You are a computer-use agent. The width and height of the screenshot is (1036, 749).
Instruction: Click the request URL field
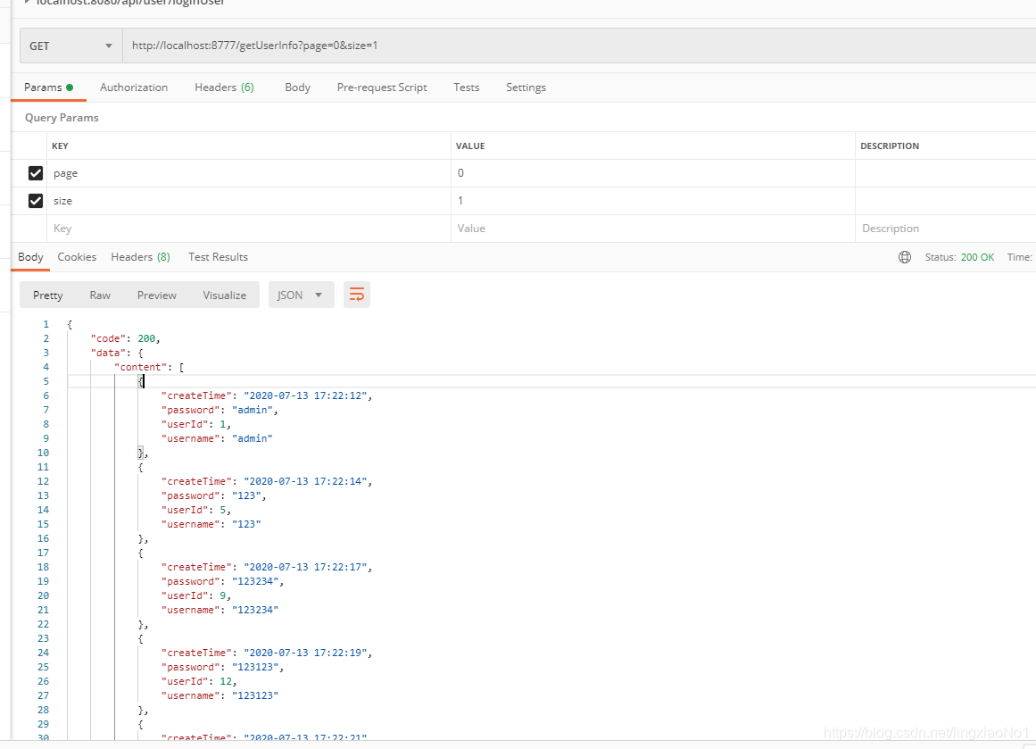[579, 46]
